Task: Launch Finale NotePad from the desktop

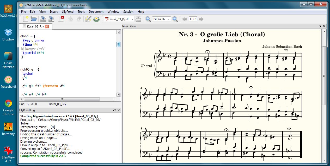Action: pyautogui.click(x=8, y=60)
